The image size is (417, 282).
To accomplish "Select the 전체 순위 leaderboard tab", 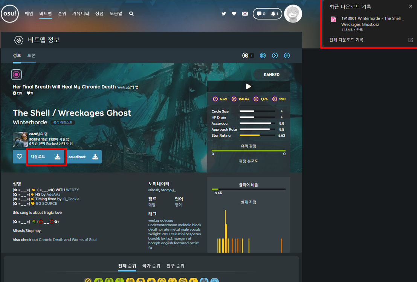I will point(127,266).
